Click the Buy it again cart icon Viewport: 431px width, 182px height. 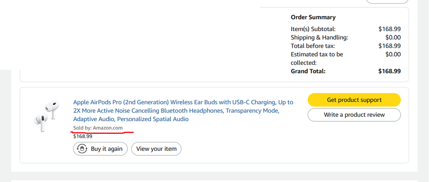82,149
